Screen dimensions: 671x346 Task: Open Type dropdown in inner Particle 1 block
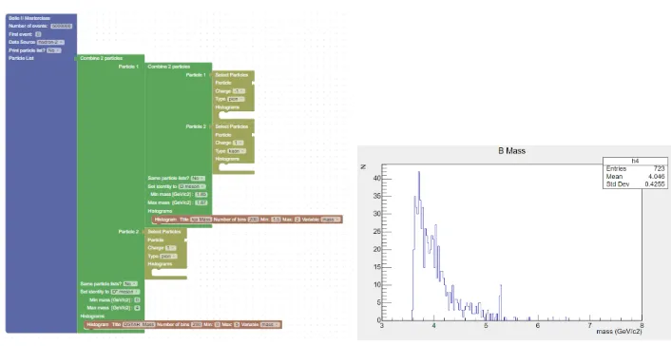[236, 100]
